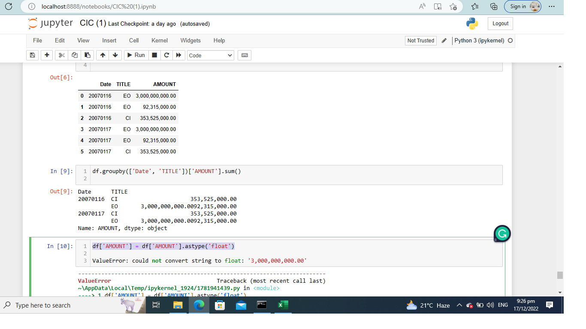This screenshot has width=586, height=329.
Task: Click the ValueError traceback heading
Action: 94,281
